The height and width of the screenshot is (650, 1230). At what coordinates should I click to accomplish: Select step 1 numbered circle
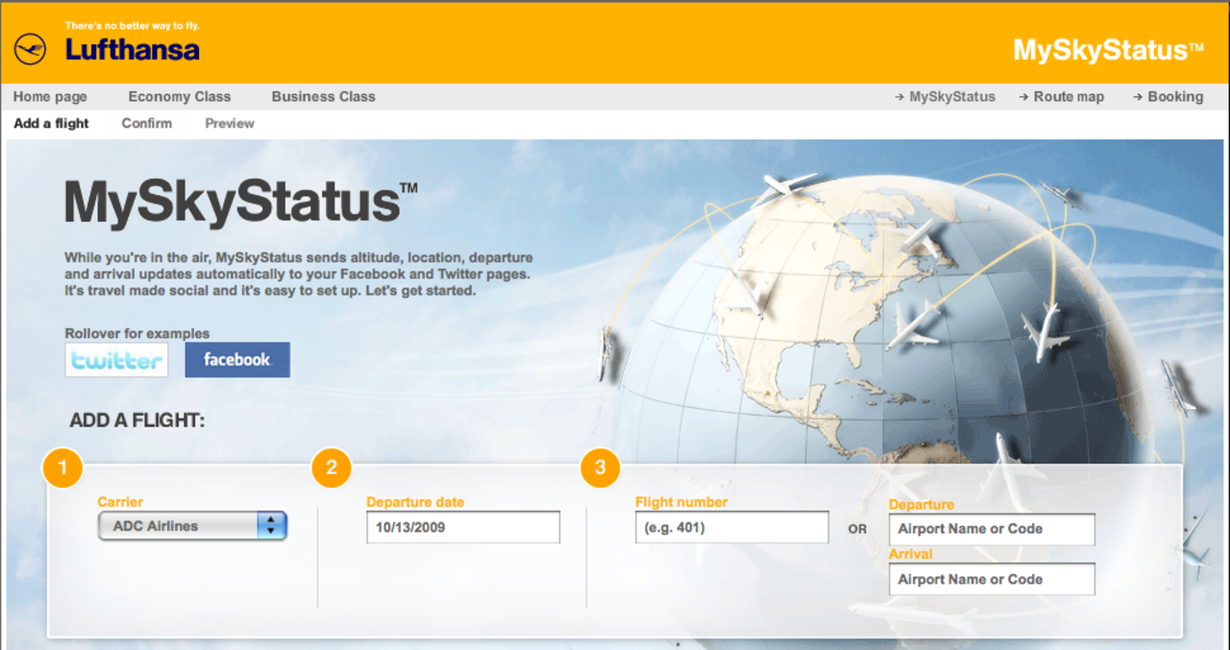(63, 469)
